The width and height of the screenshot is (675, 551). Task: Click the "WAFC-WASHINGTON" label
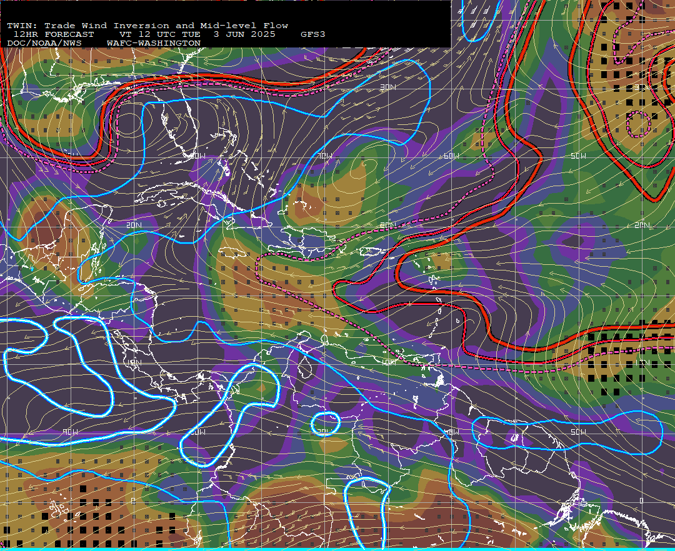(154, 44)
